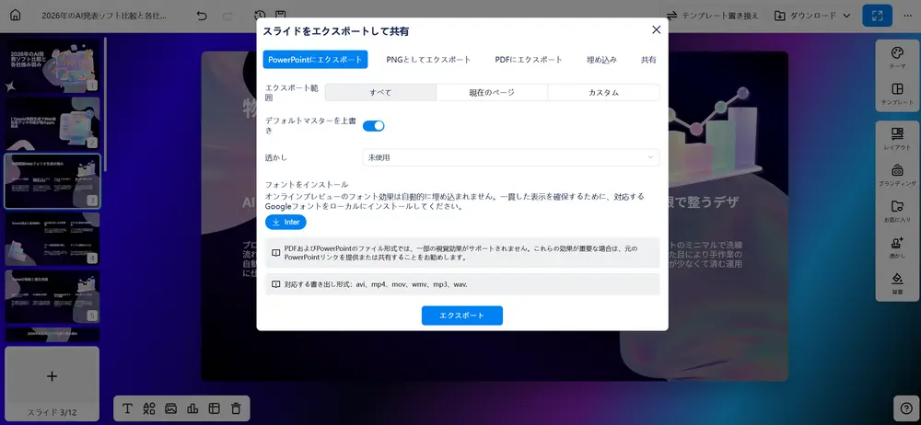Viewport: 921px width, 425px height.
Task: Select slide 2 thumbnail
Action: [x=52, y=123]
